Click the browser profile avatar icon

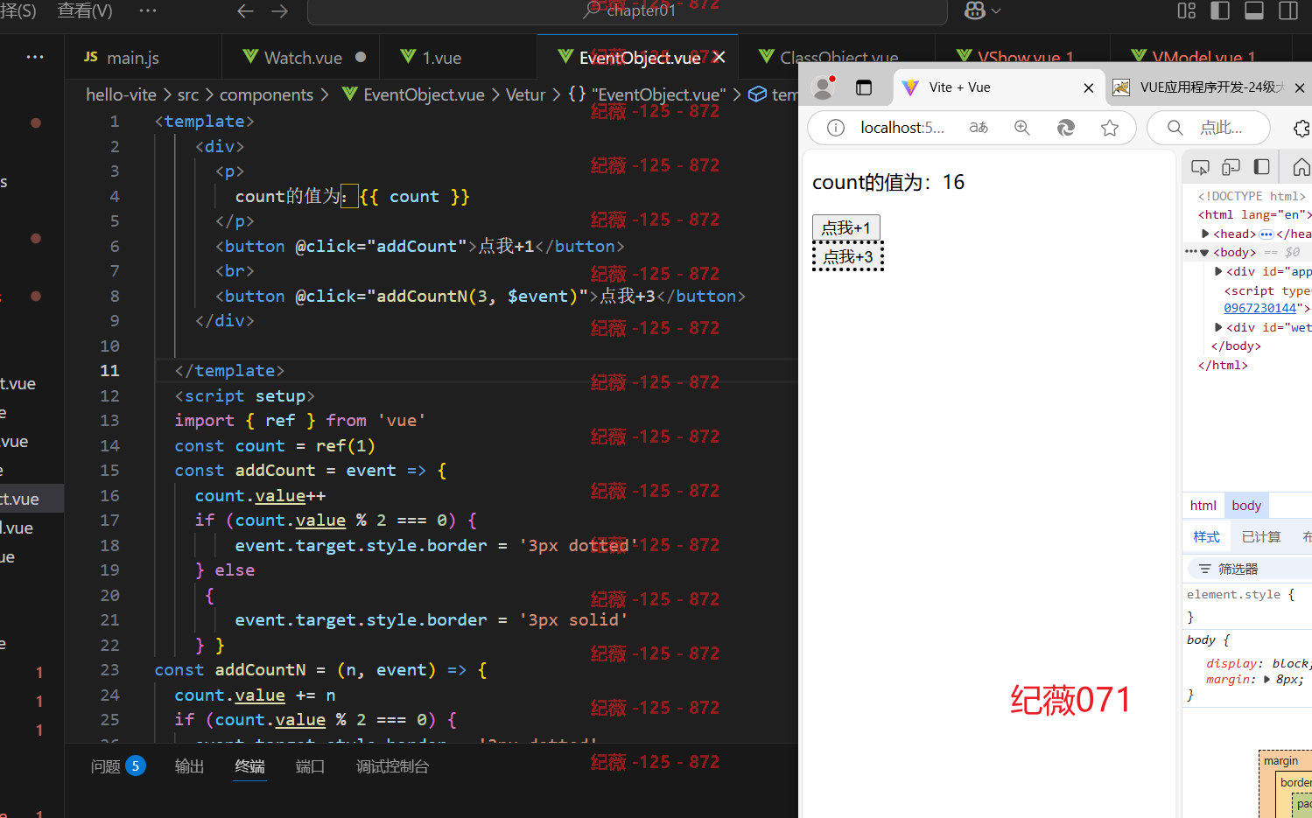pyautogui.click(x=823, y=87)
